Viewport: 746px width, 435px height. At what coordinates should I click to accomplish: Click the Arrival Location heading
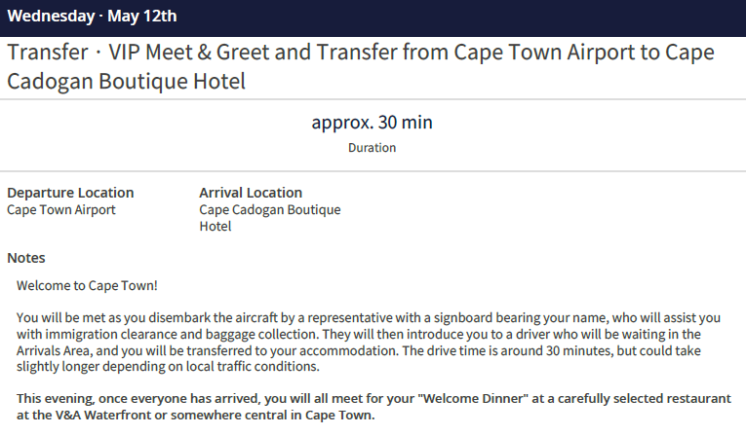251,193
